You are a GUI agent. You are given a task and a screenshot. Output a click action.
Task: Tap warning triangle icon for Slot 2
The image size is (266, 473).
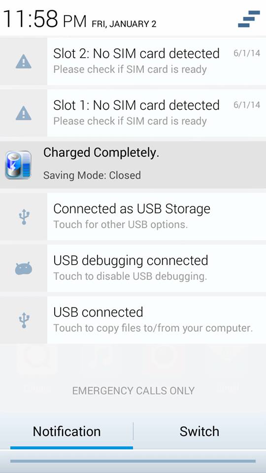(23, 61)
